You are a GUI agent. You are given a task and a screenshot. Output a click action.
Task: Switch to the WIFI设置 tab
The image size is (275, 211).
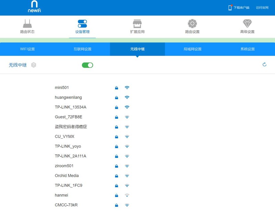click(27, 49)
